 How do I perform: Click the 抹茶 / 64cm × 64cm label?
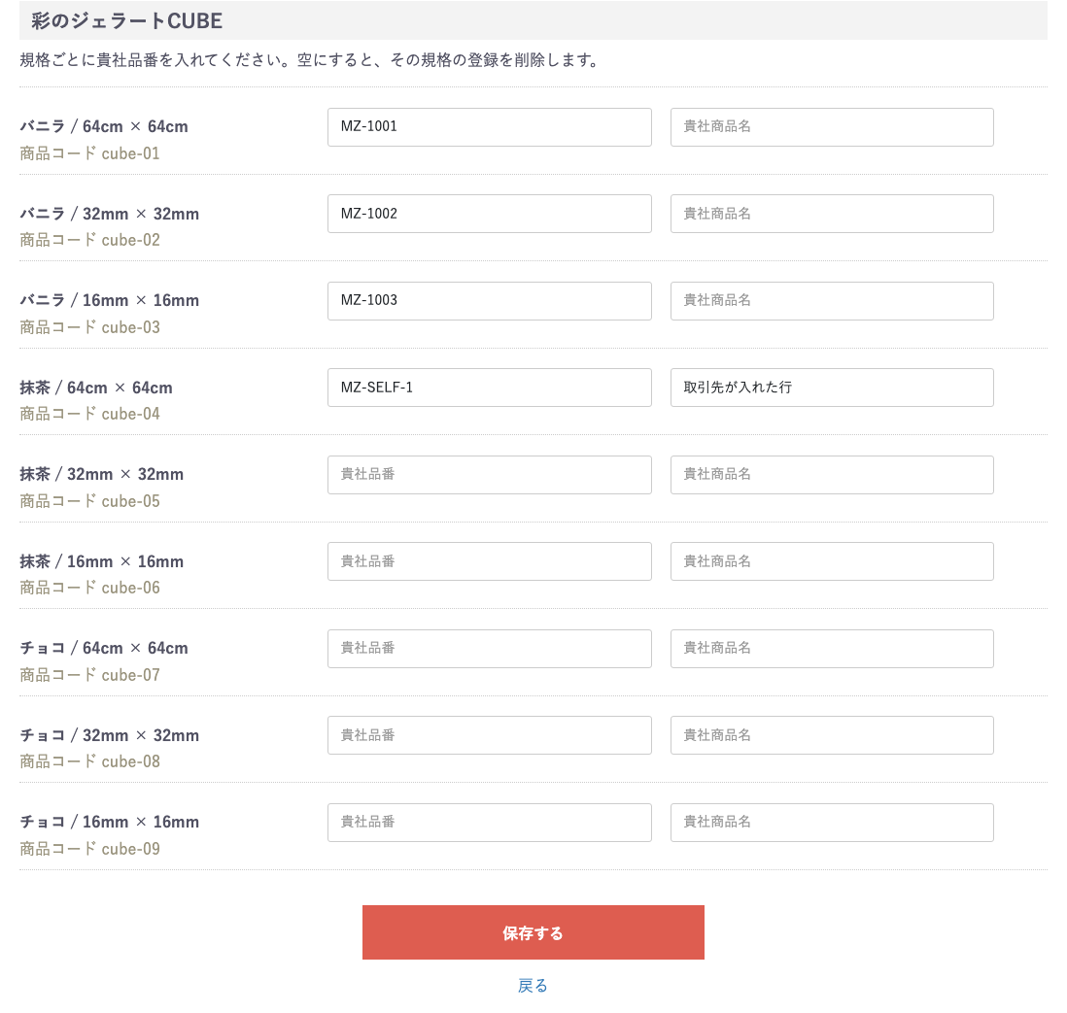(x=96, y=388)
